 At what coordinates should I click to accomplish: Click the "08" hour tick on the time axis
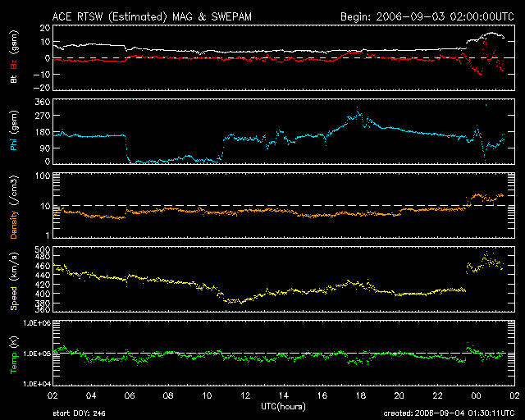[x=168, y=395]
